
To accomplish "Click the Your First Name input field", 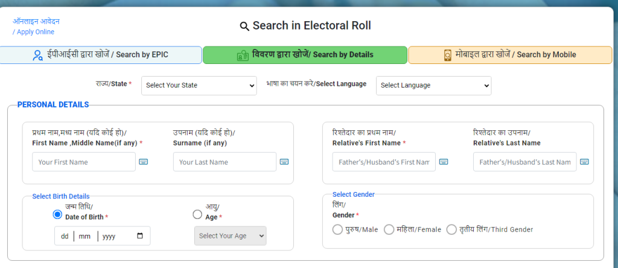I will click(x=83, y=162).
